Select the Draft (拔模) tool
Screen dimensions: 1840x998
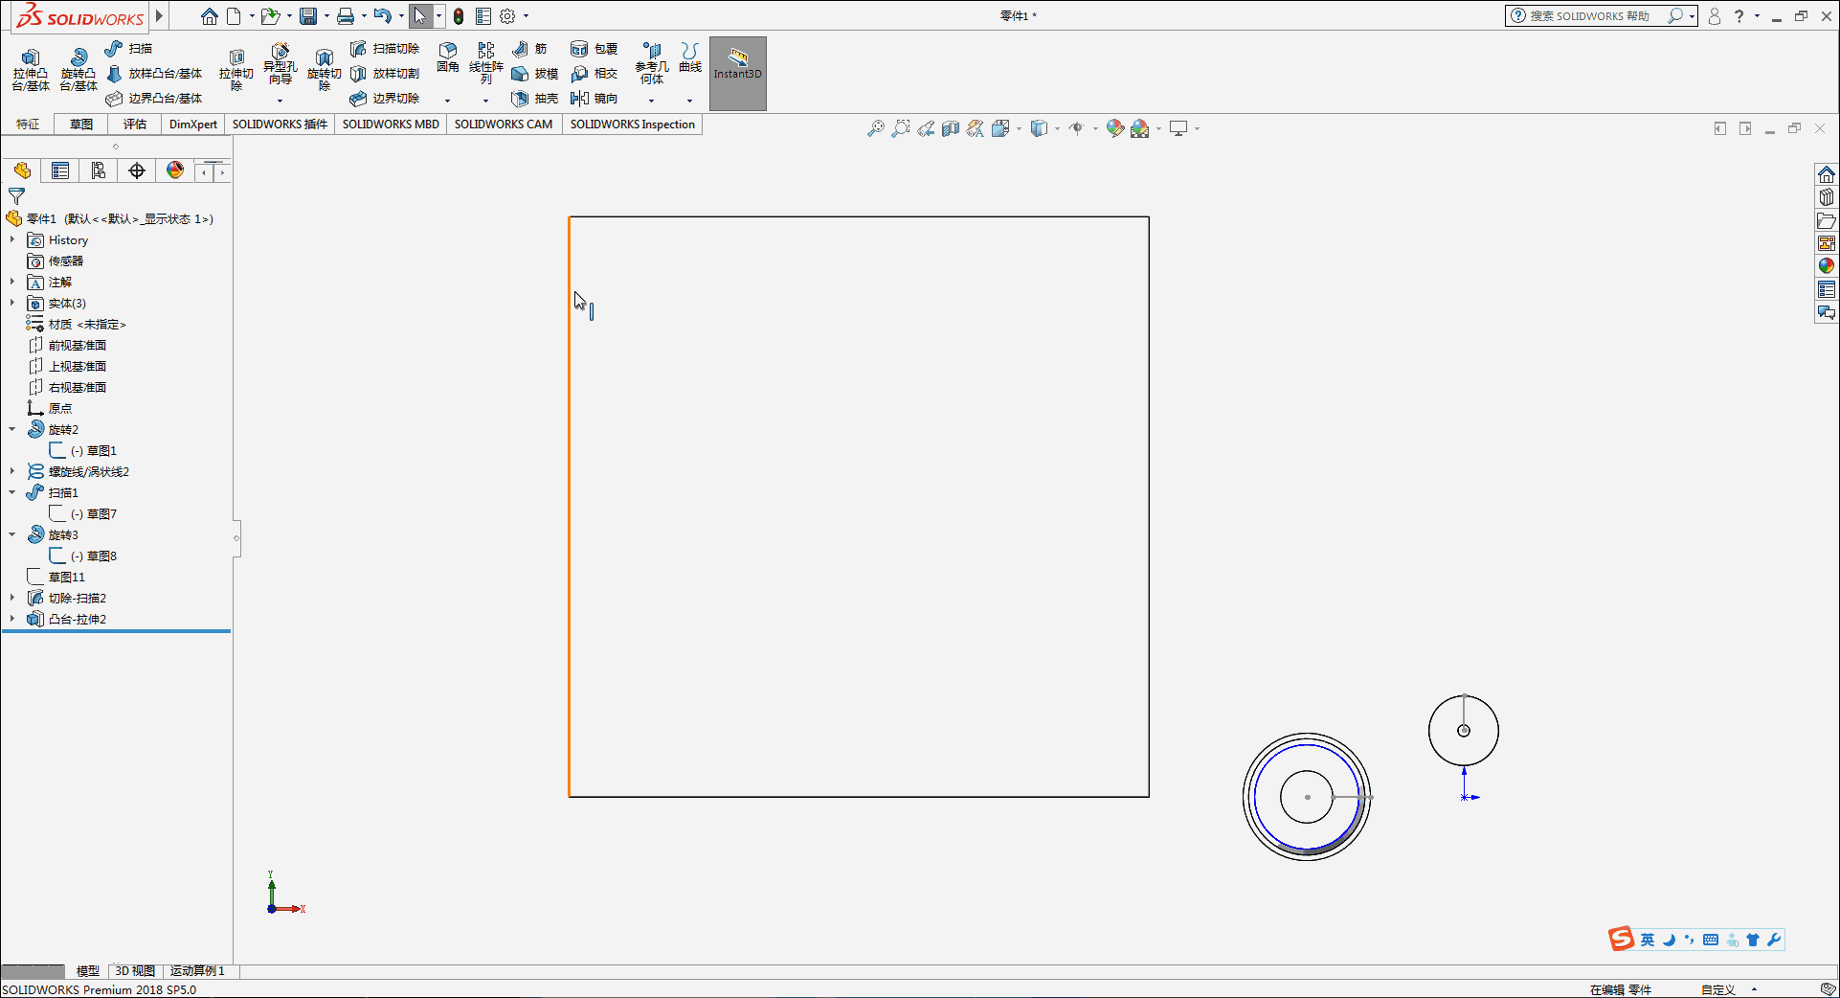(x=534, y=74)
